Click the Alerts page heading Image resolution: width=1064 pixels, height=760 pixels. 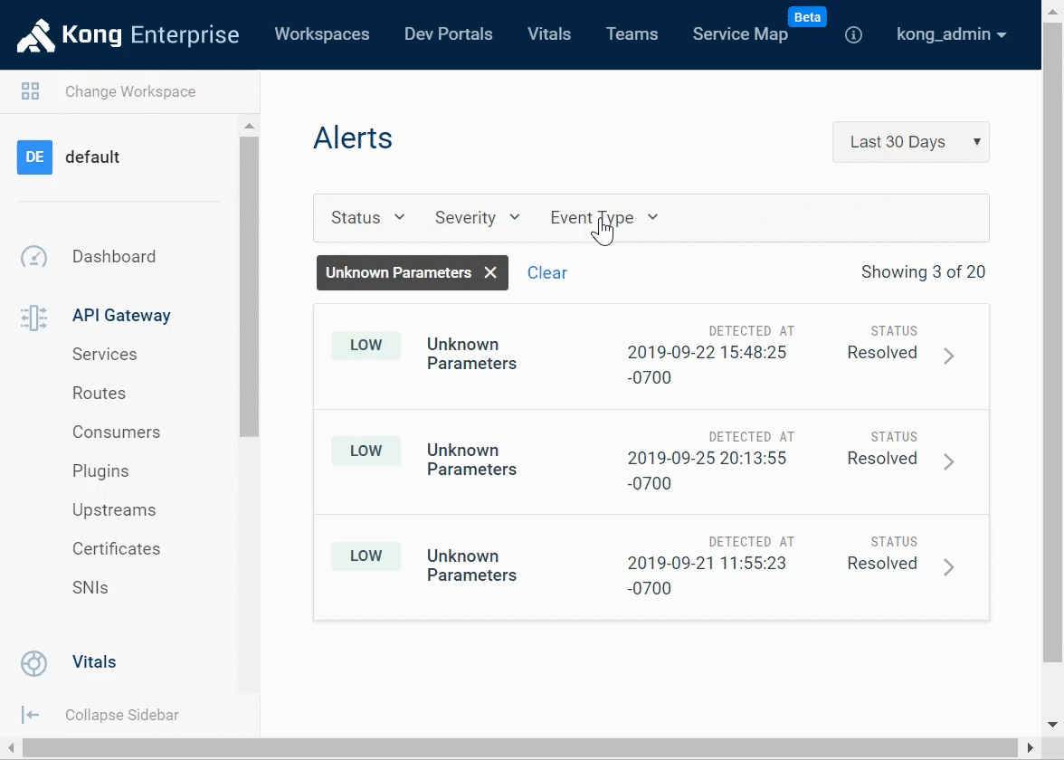point(353,138)
